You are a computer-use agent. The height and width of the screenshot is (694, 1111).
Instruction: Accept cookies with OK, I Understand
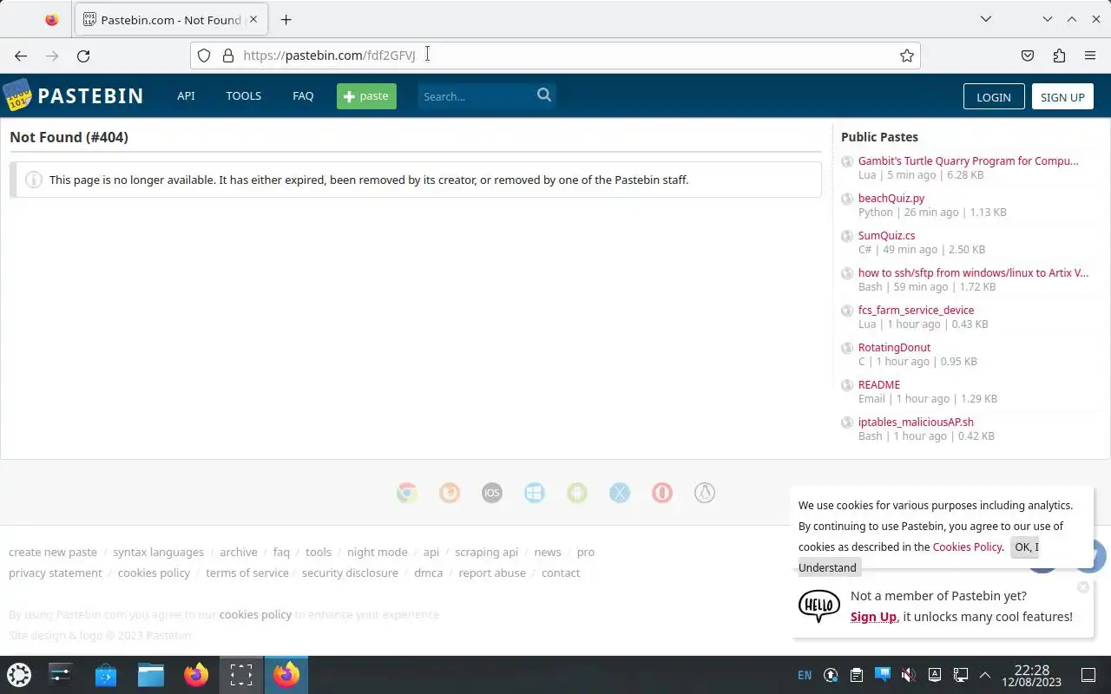[918, 557]
